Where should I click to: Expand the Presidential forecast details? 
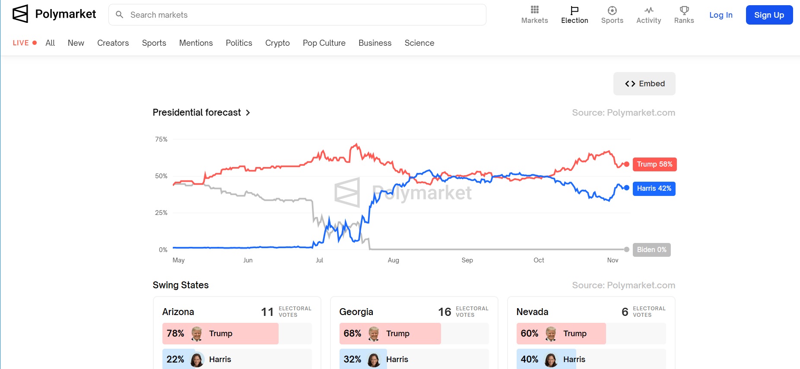(x=248, y=113)
